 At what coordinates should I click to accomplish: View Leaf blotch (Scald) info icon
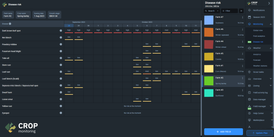pyautogui.click(x=61, y=79)
